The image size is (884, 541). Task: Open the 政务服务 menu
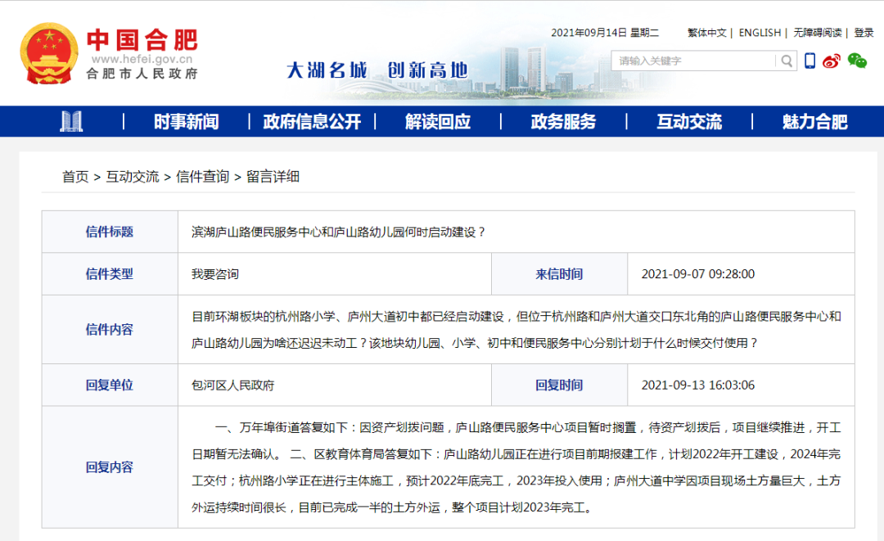coord(562,121)
